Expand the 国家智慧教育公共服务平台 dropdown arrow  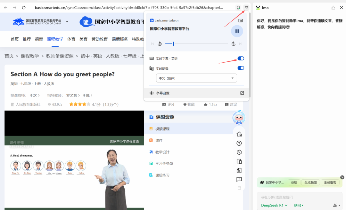(x=67, y=22)
